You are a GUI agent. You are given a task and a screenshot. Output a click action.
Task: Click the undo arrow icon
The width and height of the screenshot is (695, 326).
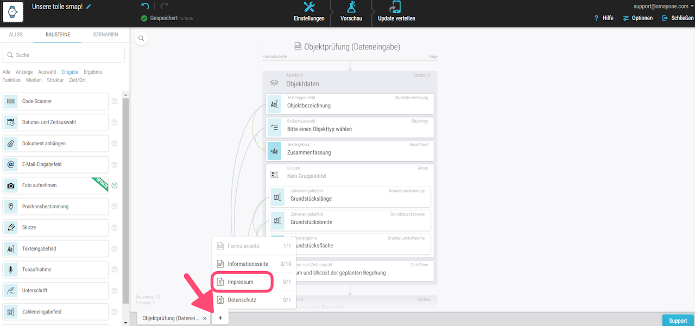tap(145, 6)
